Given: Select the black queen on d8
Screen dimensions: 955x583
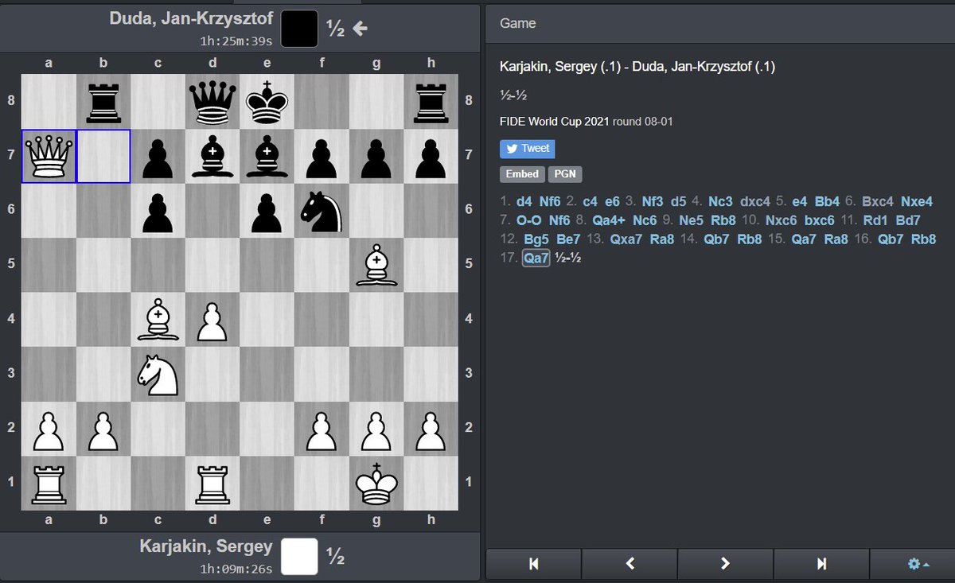Looking at the screenshot, I should (212, 102).
